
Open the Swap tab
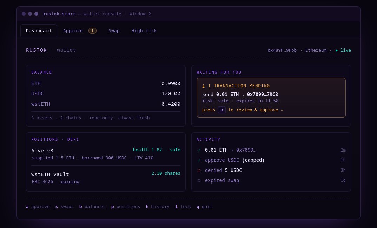tap(114, 31)
